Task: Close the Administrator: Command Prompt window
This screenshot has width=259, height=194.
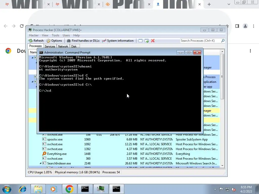Action: [197, 53]
